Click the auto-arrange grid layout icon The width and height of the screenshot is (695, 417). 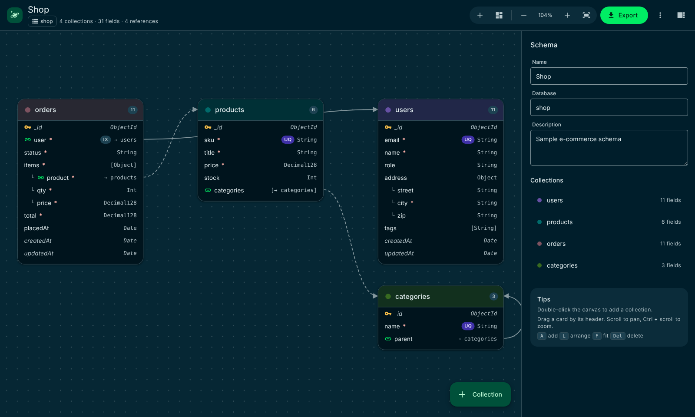[499, 15]
